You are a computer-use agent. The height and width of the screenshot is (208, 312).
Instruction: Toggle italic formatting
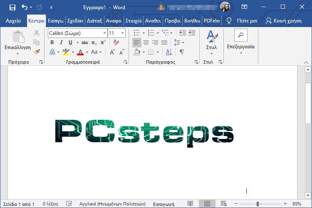pos(61,42)
